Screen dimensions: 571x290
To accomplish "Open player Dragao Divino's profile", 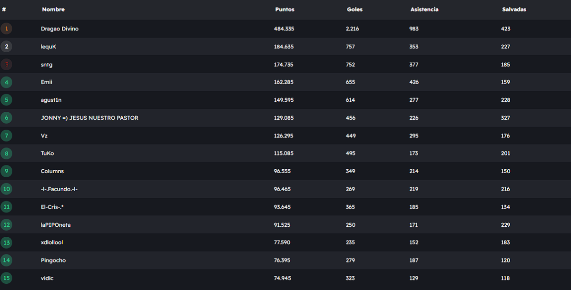I will [x=59, y=29].
